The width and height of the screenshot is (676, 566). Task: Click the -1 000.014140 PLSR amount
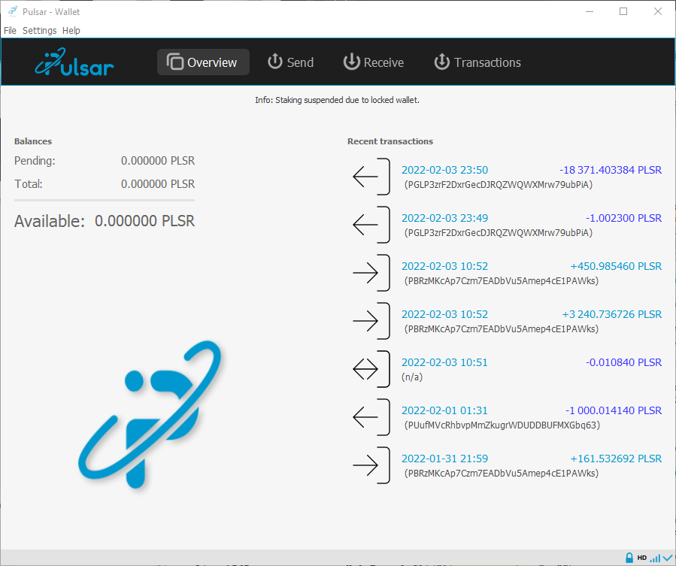click(x=614, y=410)
